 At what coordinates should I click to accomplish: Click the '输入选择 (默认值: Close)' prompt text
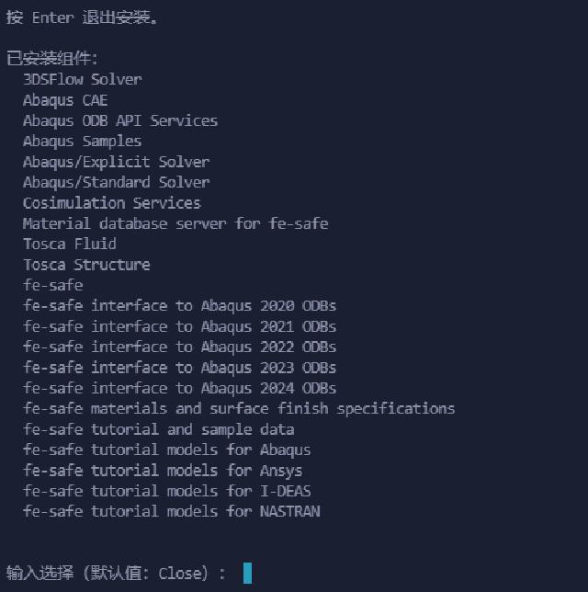[115, 574]
